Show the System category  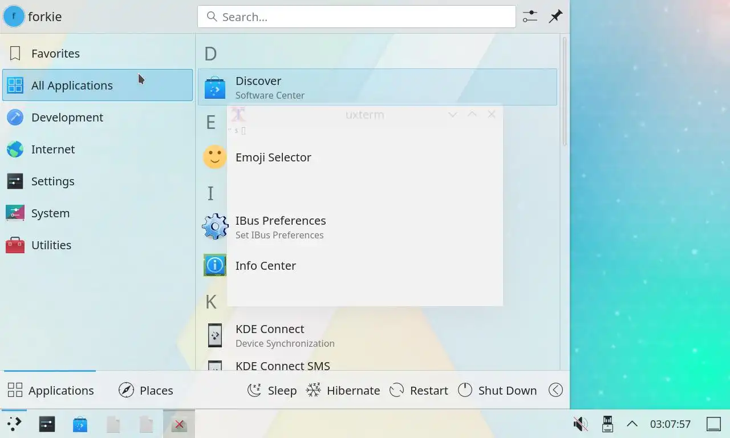click(x=97, y=213)
